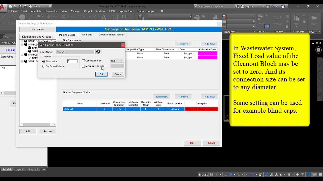This screenshot has height=181, width=323.
Task: Open the Annotate ribbon tab
Action: point(36,11)
